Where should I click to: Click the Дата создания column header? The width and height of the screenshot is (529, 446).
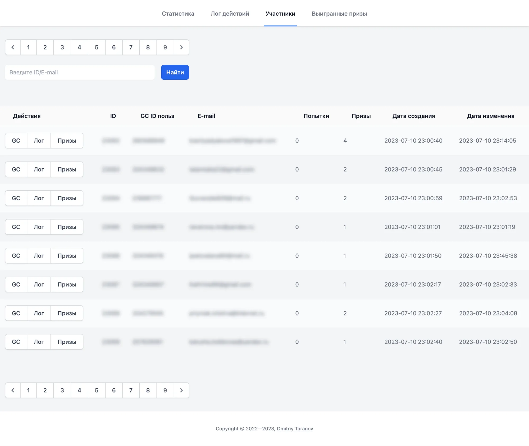click(414, 116)
